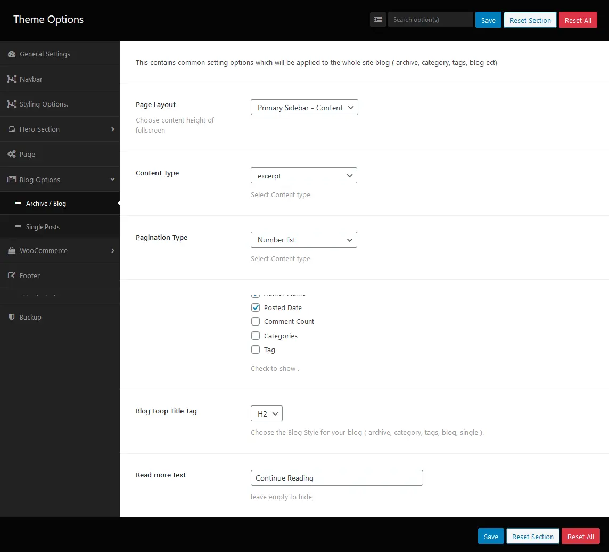Click the top Save button
This screenshot has width=609, height=552.
pos(488,20)
